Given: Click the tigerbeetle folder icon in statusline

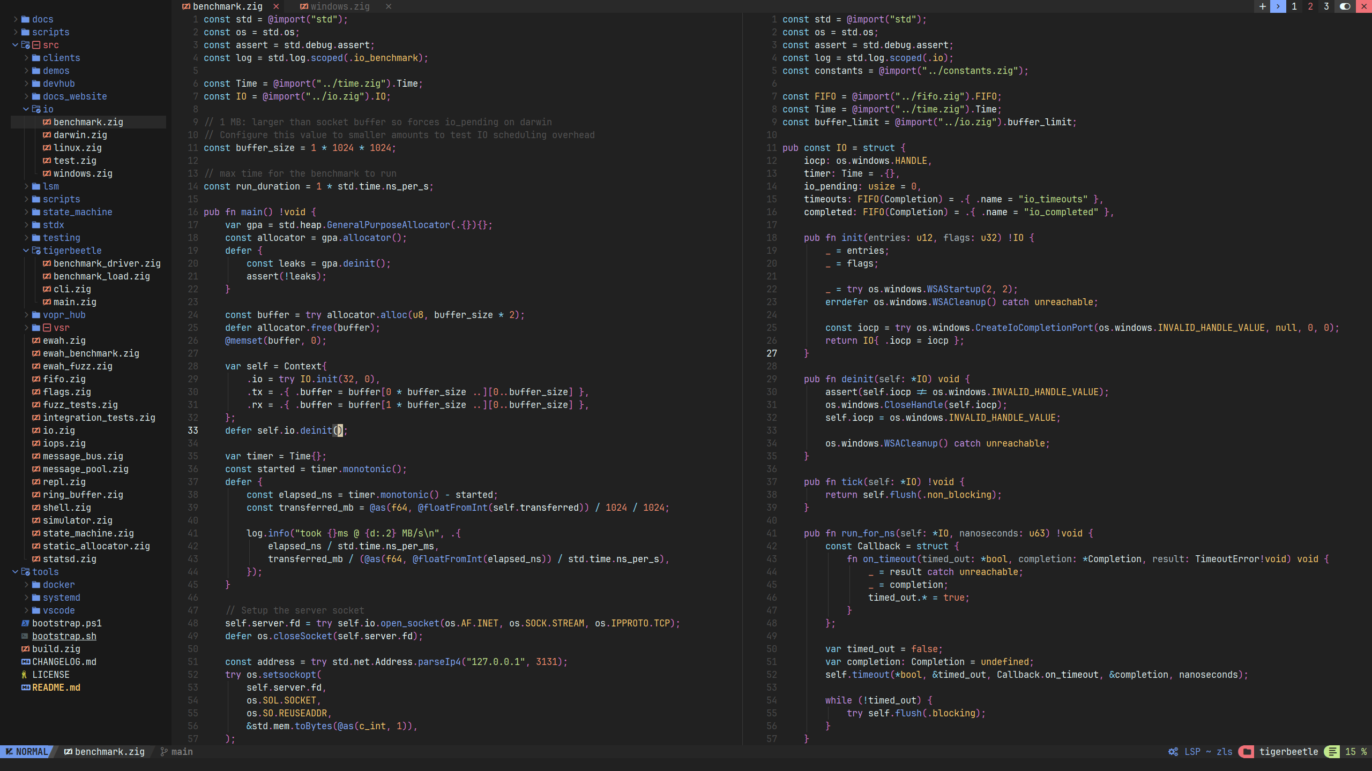Looking at the screenshot, I should click(x=1247, y=752).
